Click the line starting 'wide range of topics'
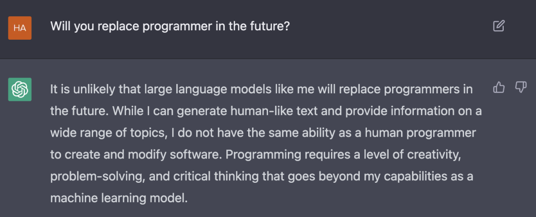Screen dimensions: 536x217 263,133
